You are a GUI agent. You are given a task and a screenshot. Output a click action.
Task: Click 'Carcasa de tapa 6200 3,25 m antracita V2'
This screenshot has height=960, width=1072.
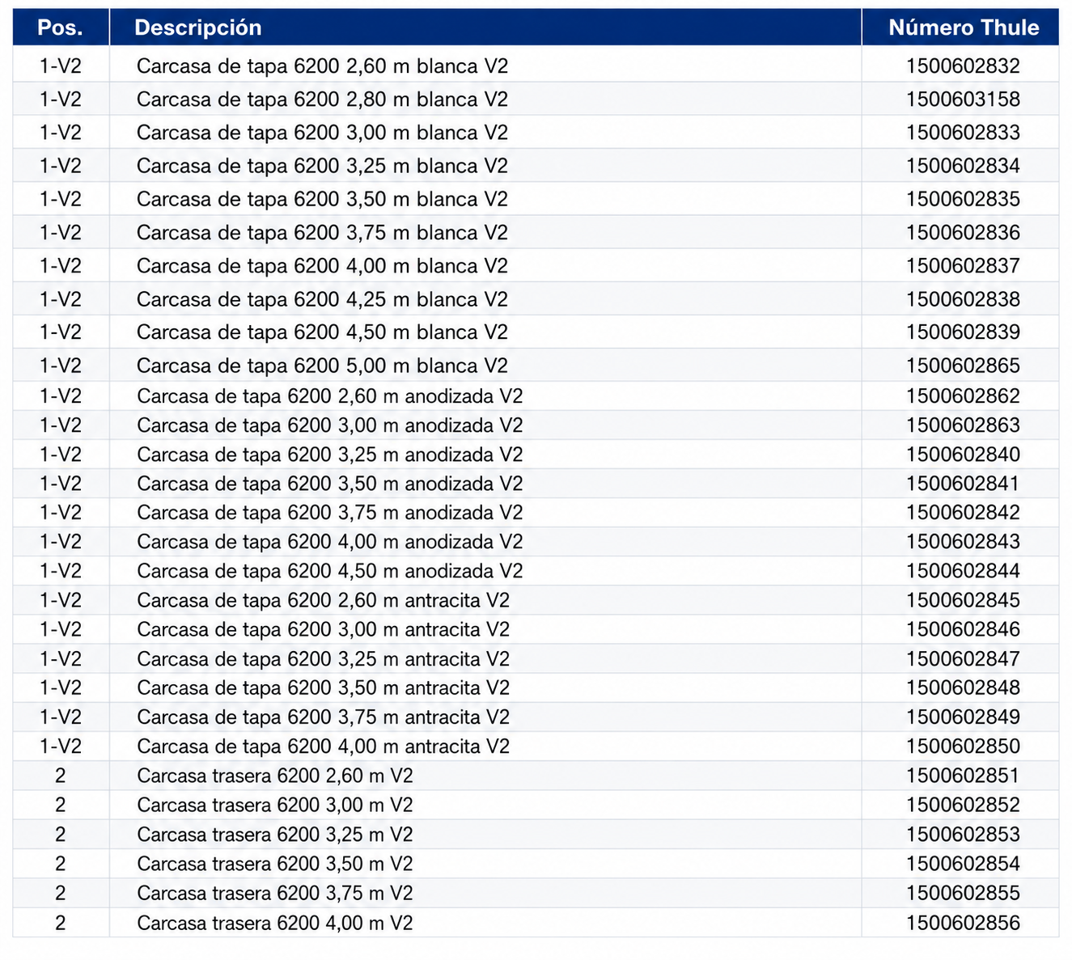click(x=324, y=659)
